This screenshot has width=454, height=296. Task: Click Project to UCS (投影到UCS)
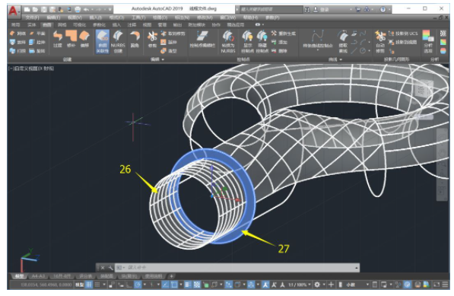point(403,33)
